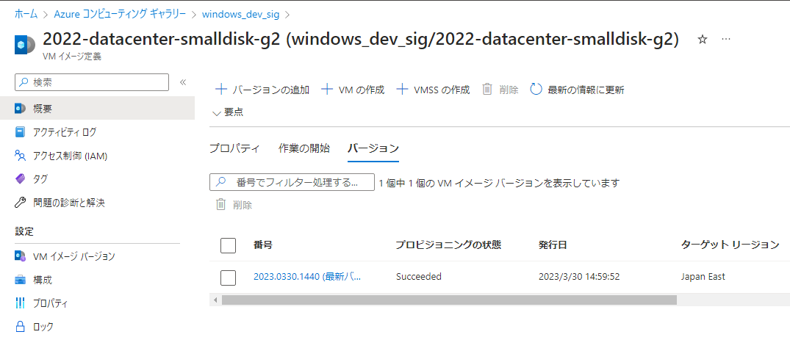Click the アクセス制御 (IAM) icon
The height and width of the screenshot is (340, 790).
20,156
